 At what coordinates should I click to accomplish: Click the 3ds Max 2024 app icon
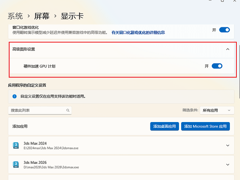click(x=16, y=145)
